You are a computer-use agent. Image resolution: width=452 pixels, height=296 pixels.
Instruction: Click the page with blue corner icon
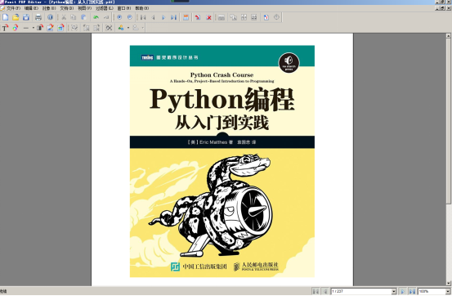pyautogui.click(x=266, y=17)
